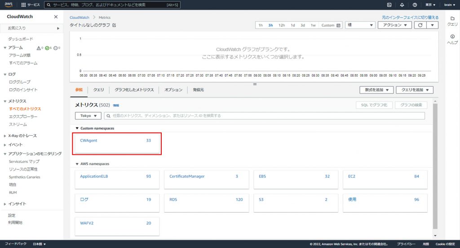Open the region selector 東京
Image resolution: width=460 pixels, height=248 pixels.
click(x=430, y=5)
